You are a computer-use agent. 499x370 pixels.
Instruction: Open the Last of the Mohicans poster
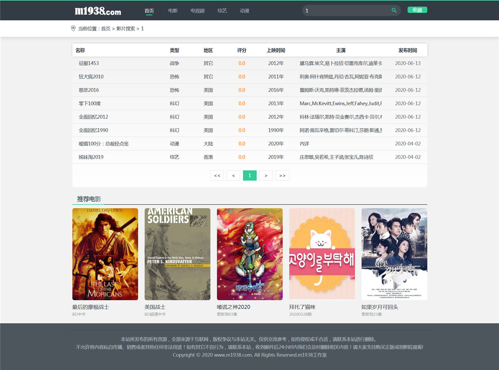click(x=105, y=254)
